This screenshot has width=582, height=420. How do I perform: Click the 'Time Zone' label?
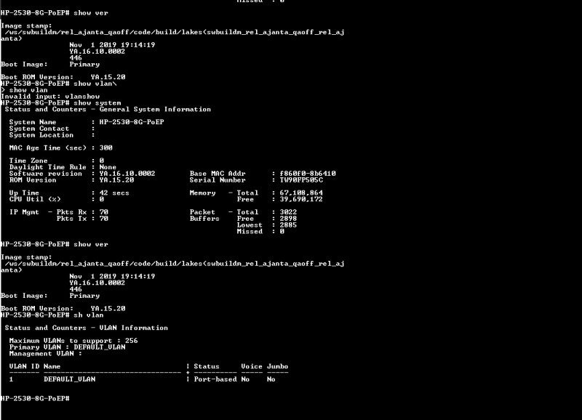click(x=28, y=161)
